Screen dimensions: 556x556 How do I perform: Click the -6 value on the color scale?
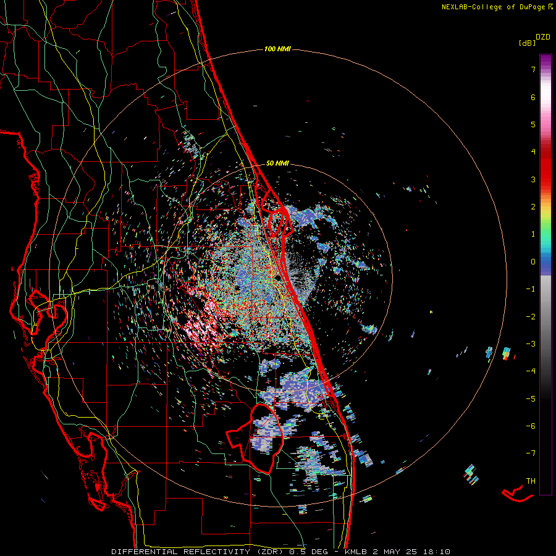(531, 426)
